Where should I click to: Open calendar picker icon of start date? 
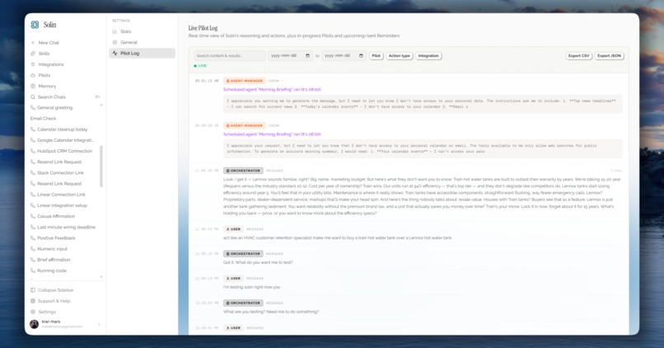(x=307, y=56)
